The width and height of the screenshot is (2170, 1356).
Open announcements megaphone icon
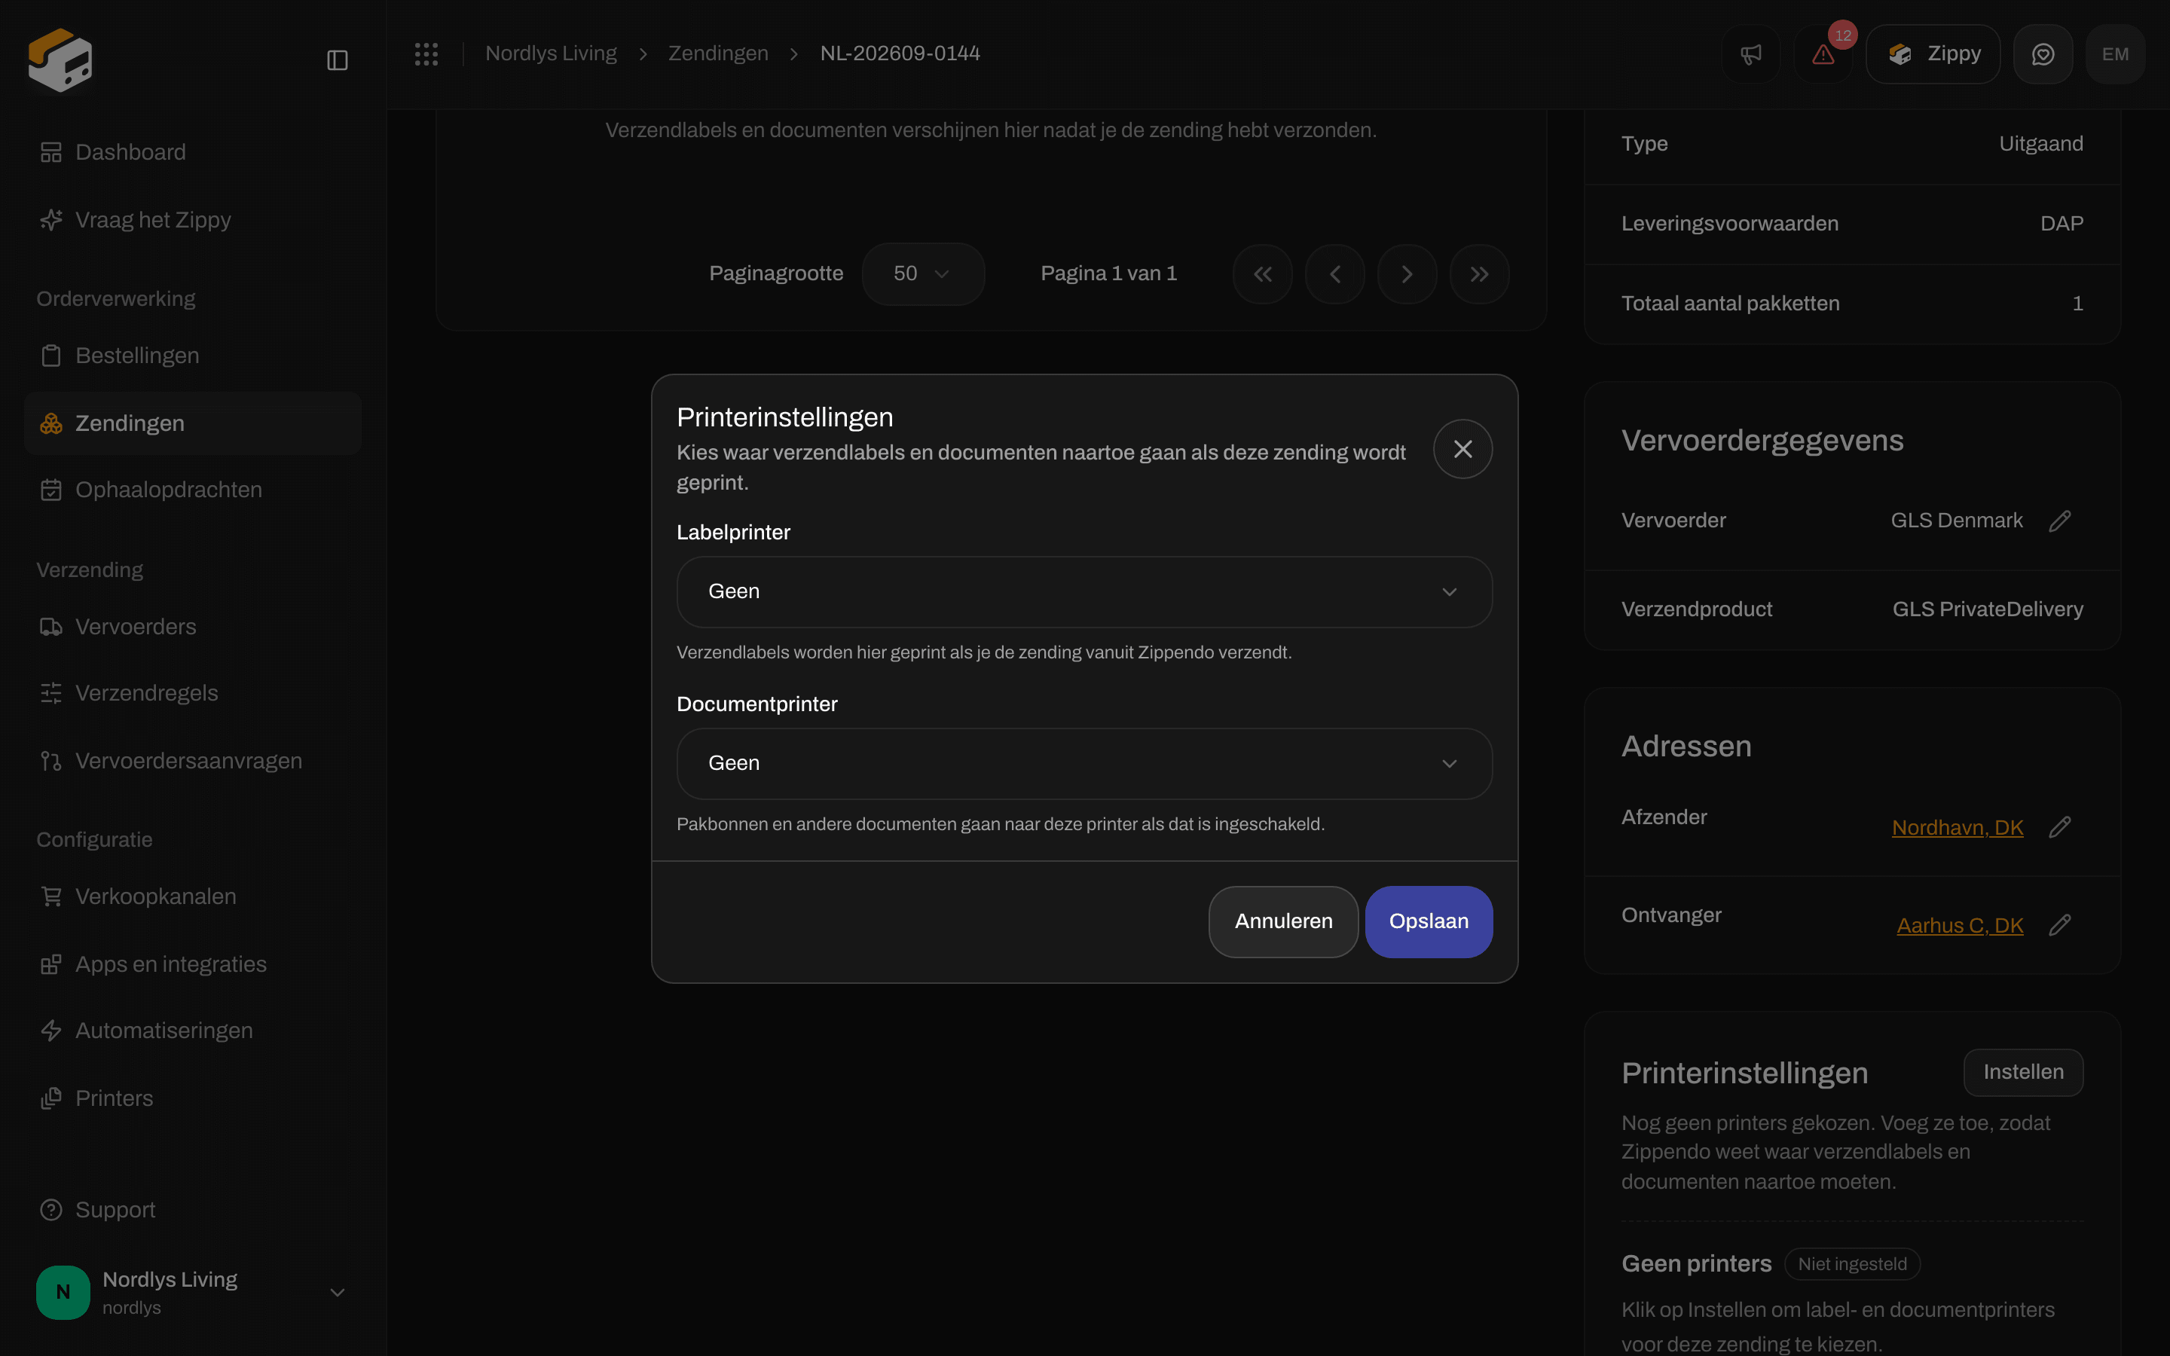1751,53
